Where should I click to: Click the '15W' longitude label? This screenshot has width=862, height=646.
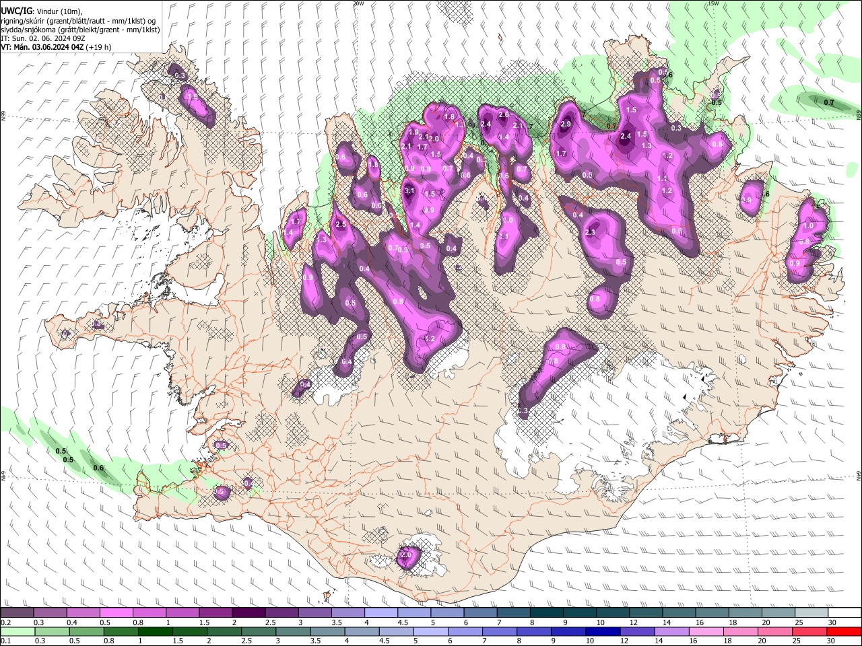(x=713, y=3)
